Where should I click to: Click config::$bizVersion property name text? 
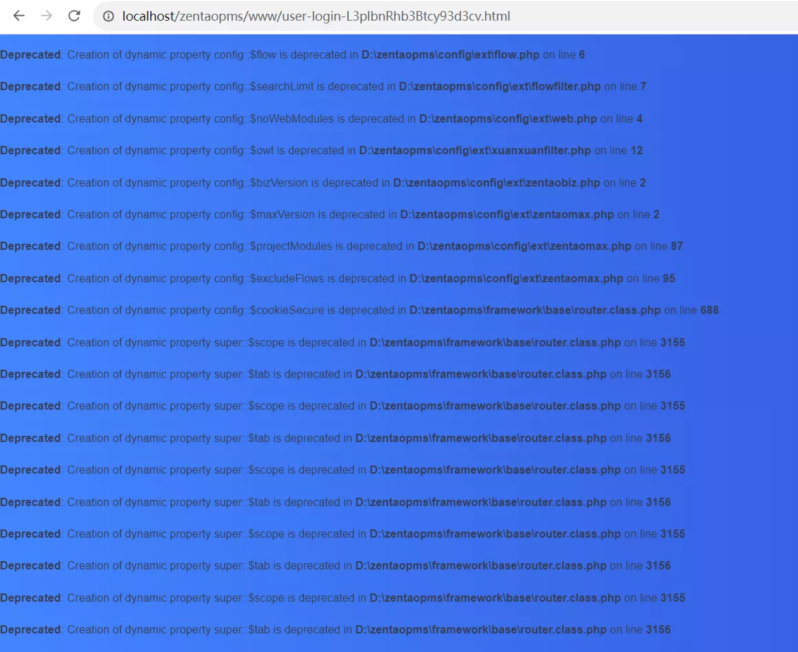[260, 182]
